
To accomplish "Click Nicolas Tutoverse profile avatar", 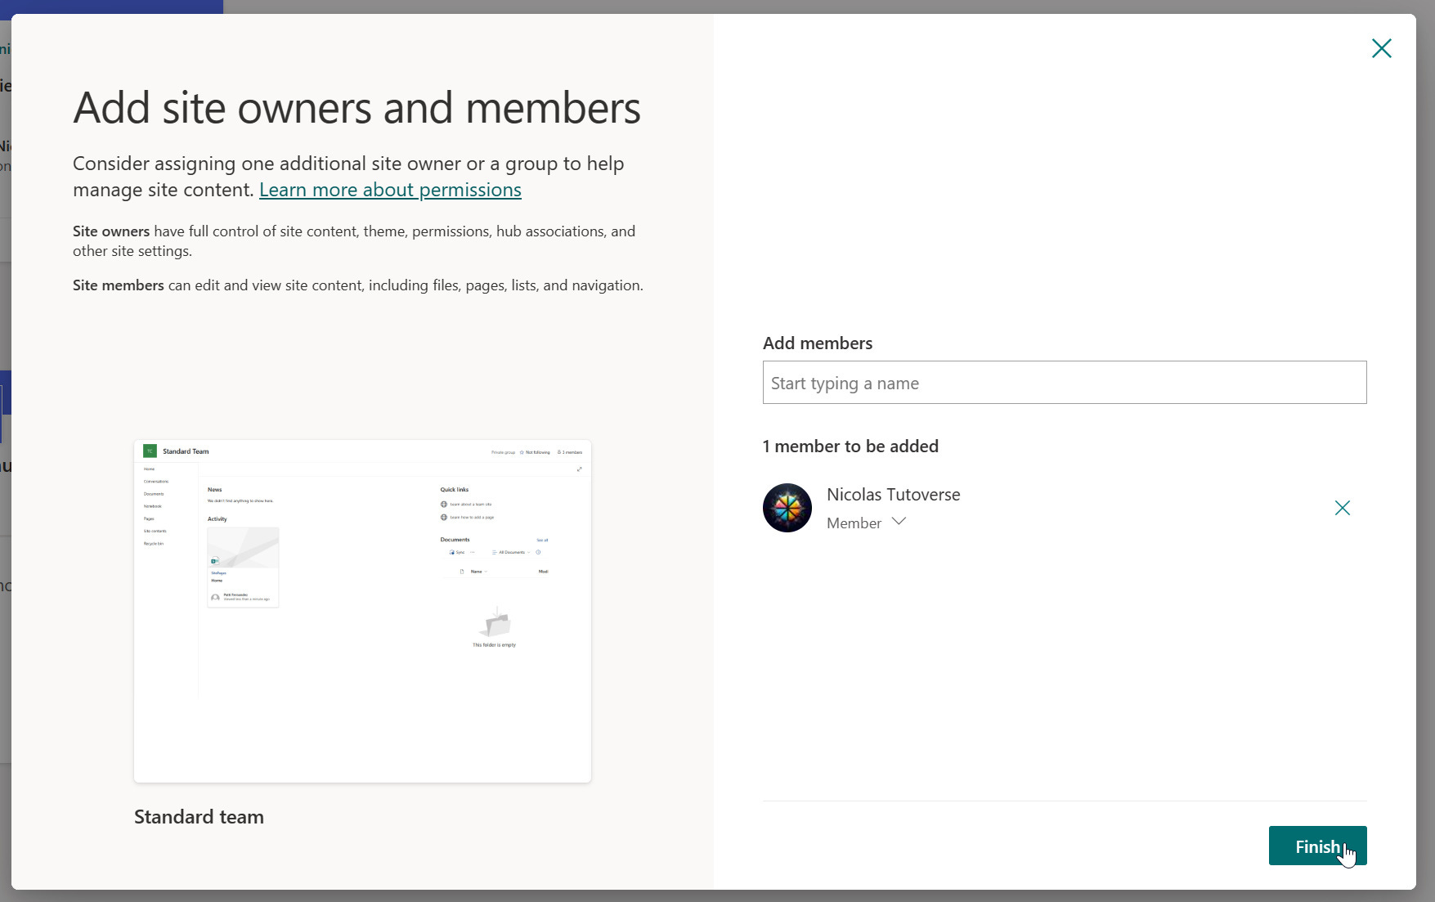I will 787,508.
